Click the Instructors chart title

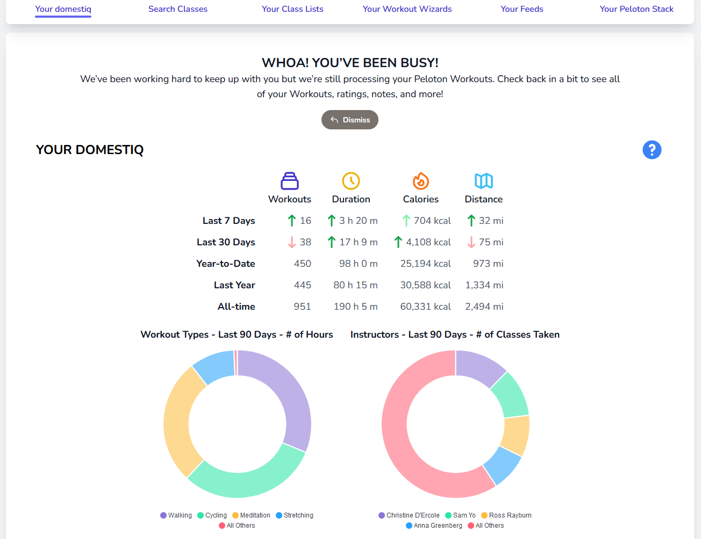(455, 334)
